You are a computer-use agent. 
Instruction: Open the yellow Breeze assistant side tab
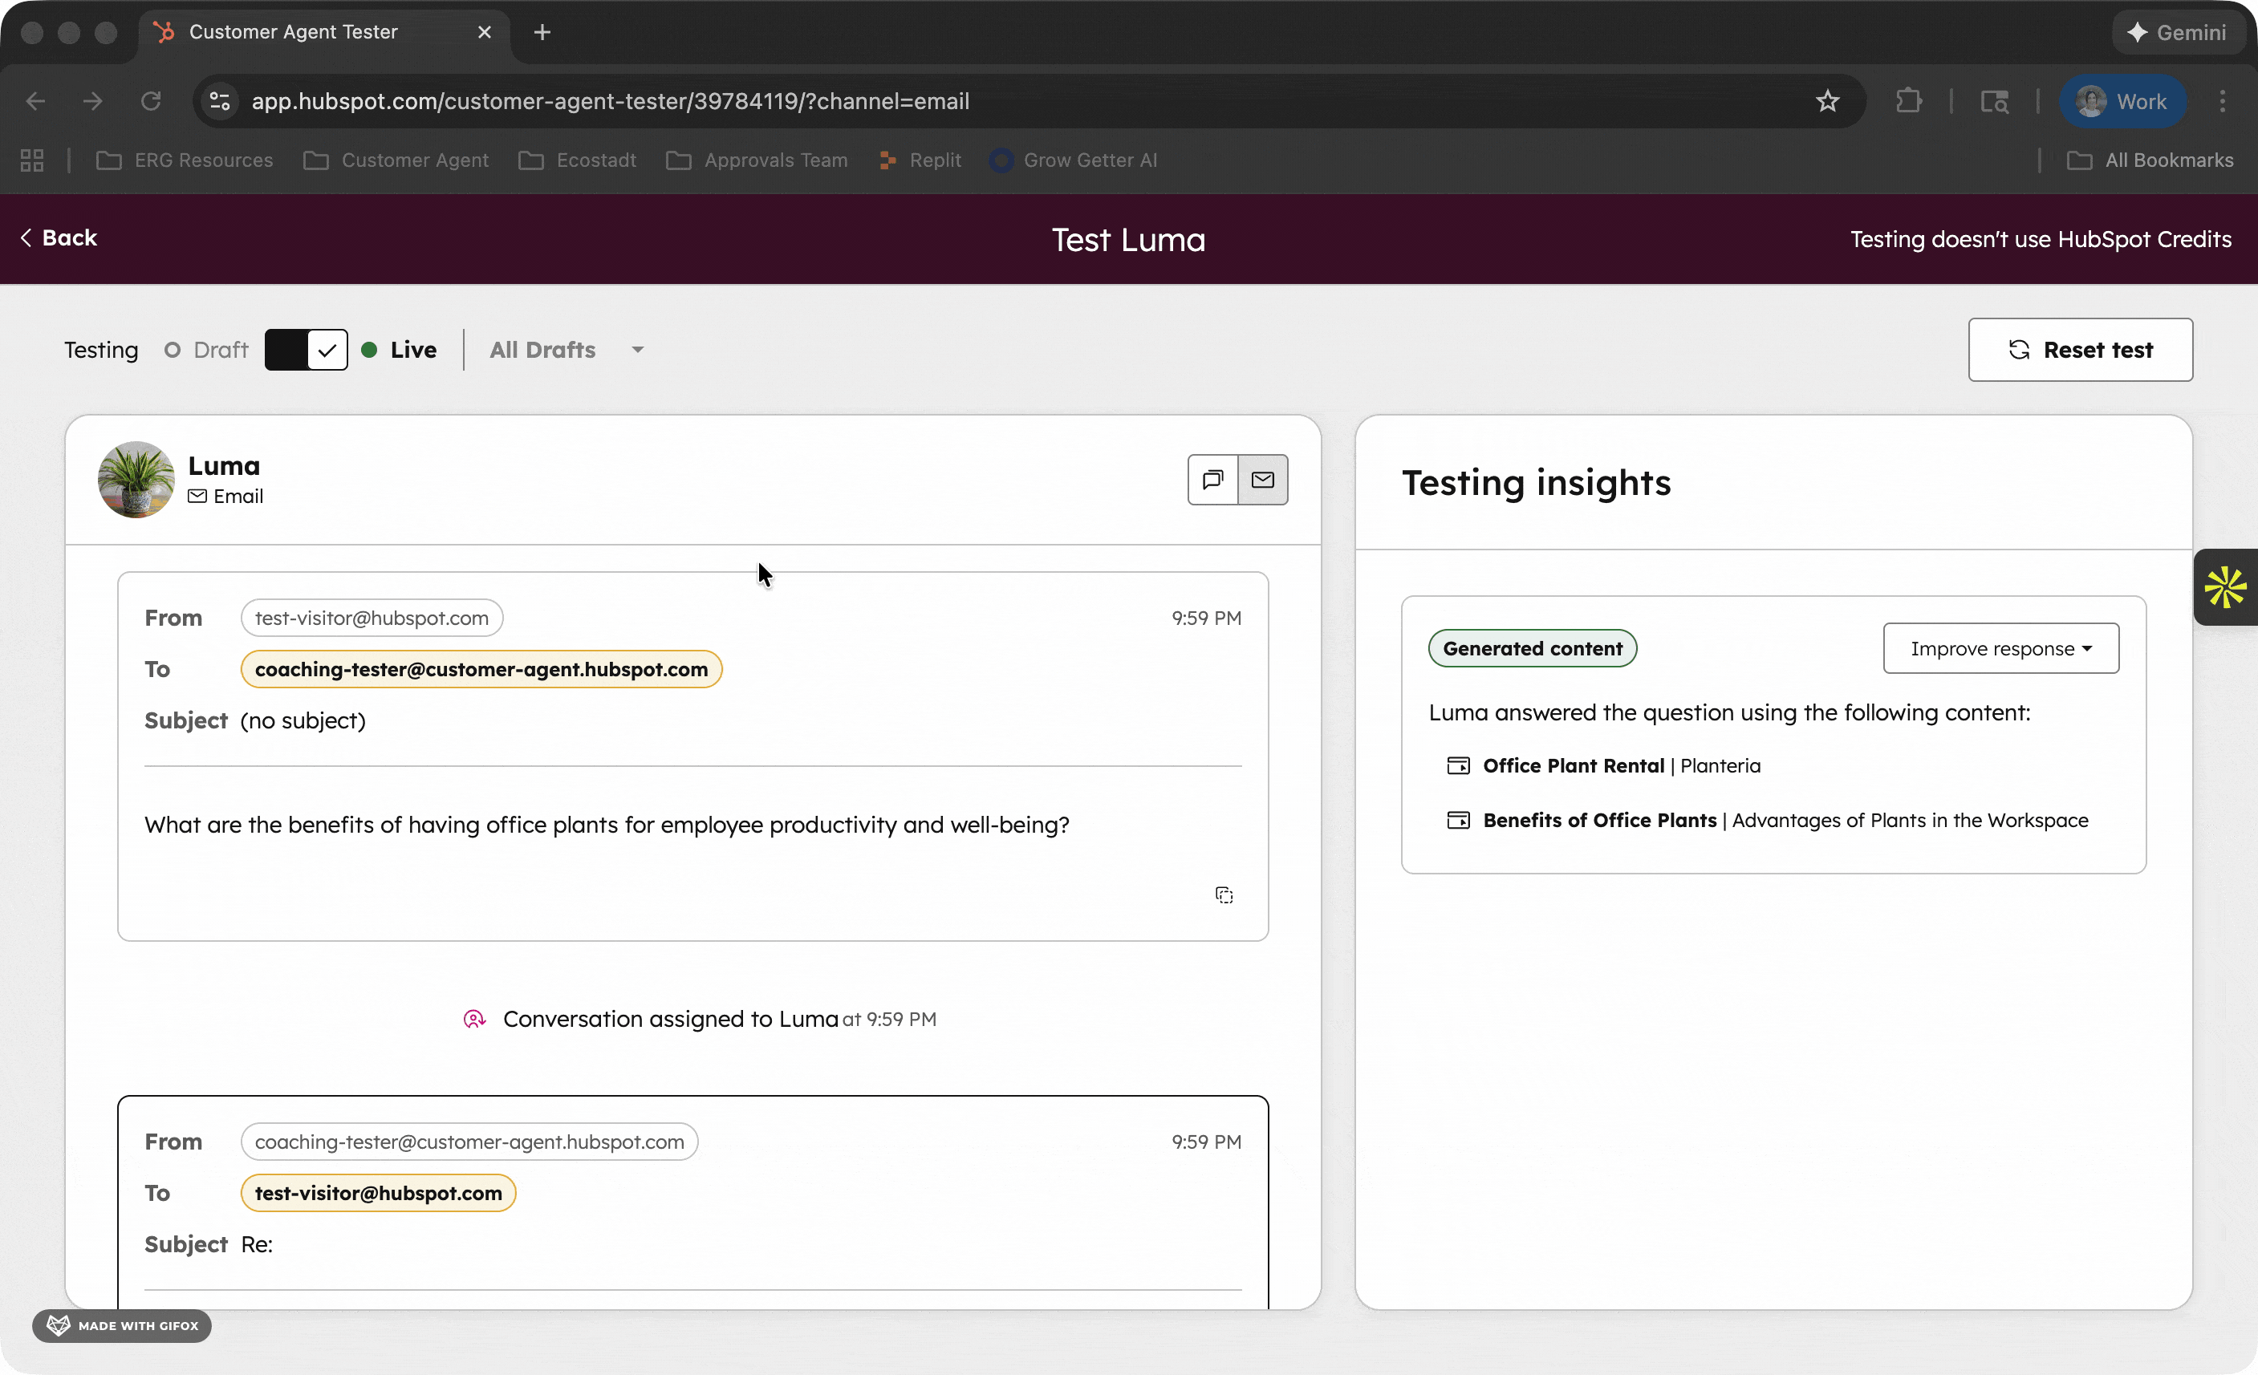[x=2225, y=587]
